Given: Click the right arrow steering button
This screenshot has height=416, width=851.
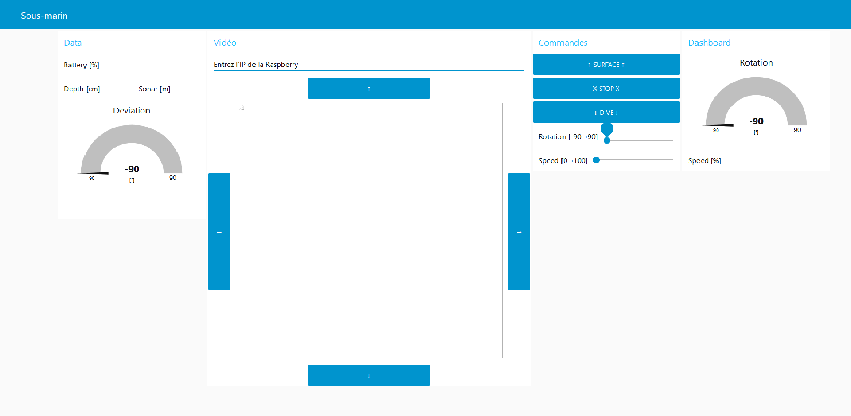Looking at the screenshot, I should pos(519,232).
